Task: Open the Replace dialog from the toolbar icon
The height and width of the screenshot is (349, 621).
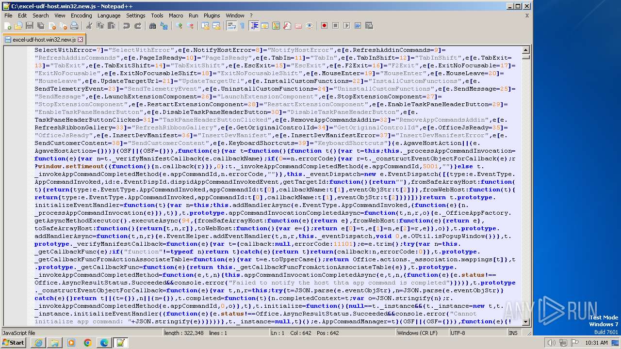Action: tap(164, 26)
